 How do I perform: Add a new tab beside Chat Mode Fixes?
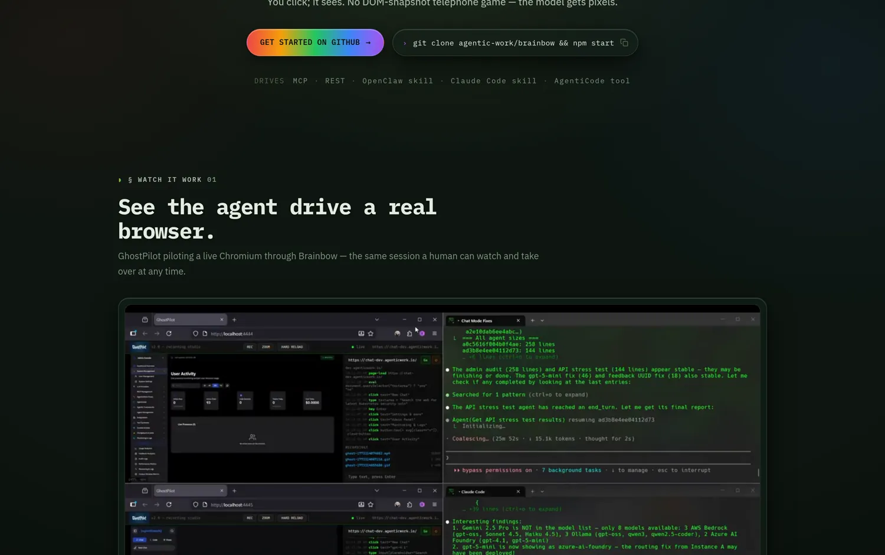(532, 321)
